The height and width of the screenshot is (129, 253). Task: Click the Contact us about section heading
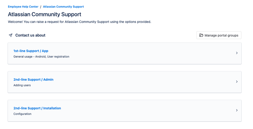click(x=30, y=35)
